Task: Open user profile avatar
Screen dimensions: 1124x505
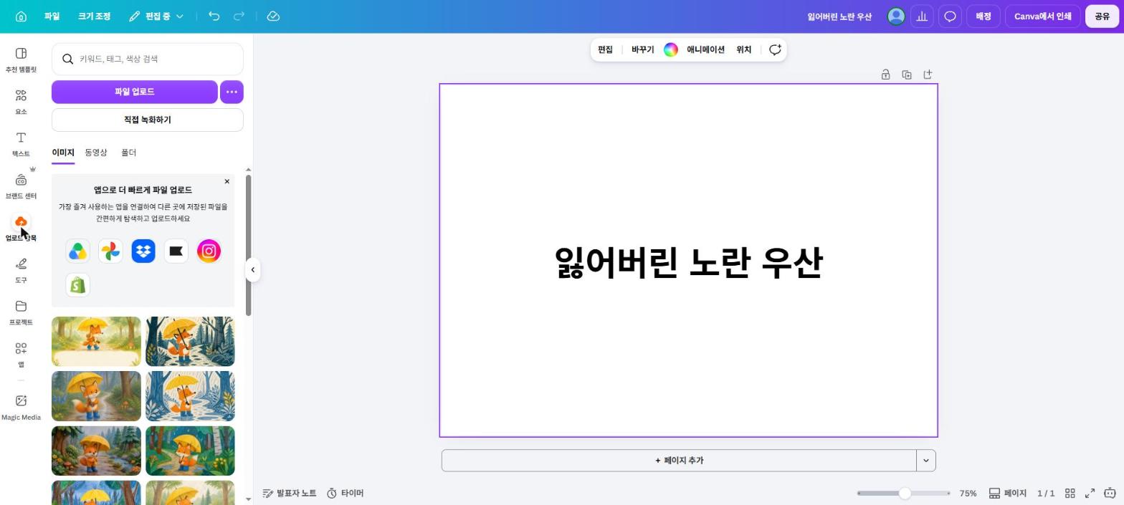Action: pyautogui.click(x=896, y=16)
